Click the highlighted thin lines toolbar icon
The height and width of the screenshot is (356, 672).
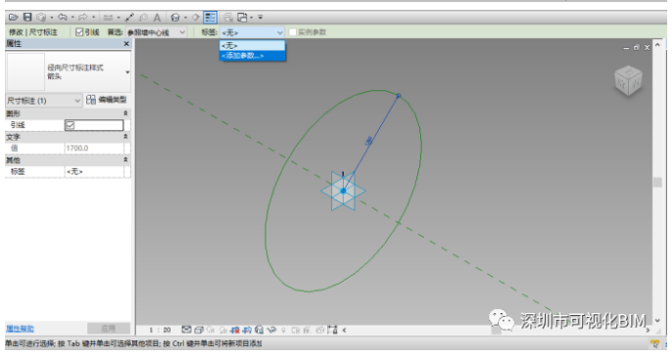point(210,18)
